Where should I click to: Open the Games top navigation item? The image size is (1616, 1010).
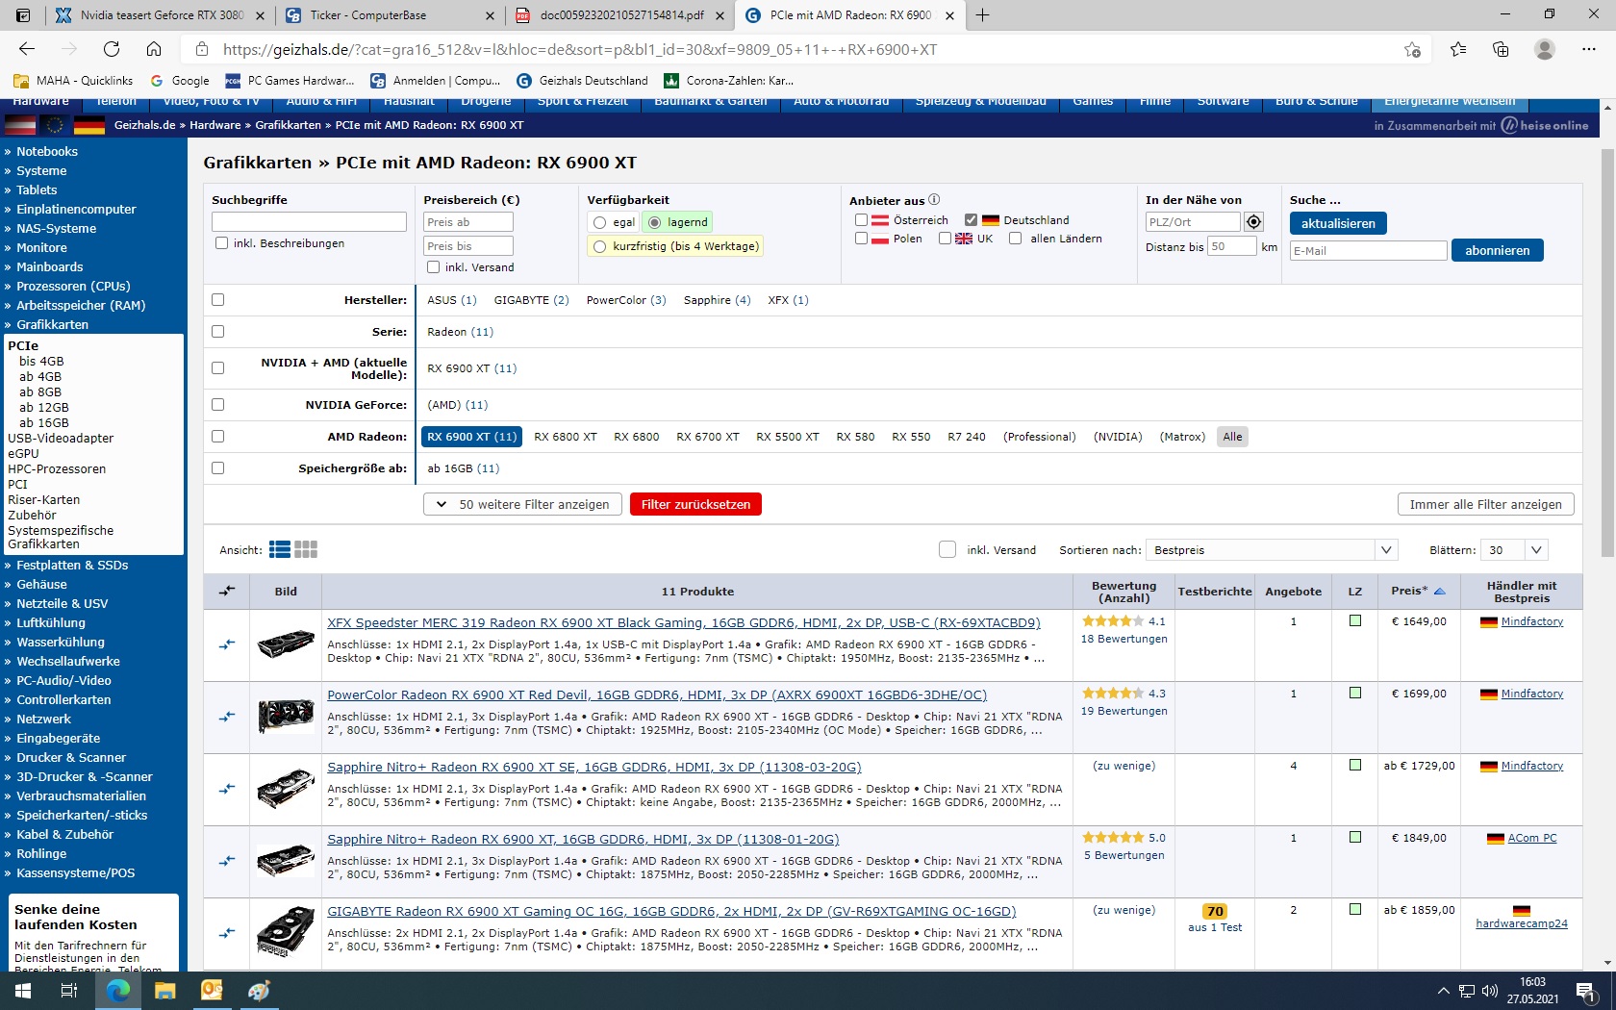tap(1093, 101)
